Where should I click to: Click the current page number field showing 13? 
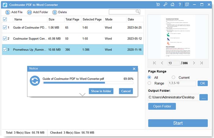coord(174,63)
